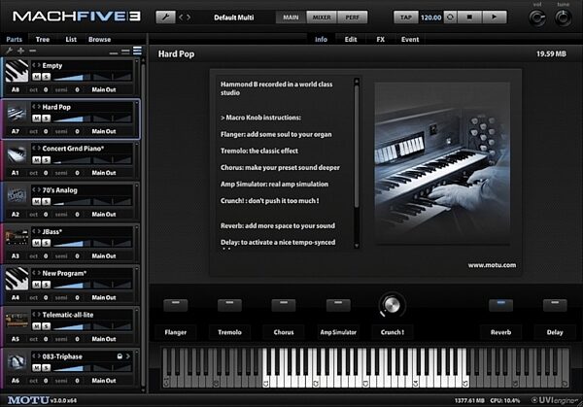Open the Edit tab
This screenshot has width=583, height=407.
pyautogui.click(x=351, y=40)
